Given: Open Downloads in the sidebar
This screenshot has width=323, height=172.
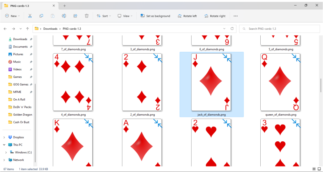Looking at the screenshot, I should 20,39.
